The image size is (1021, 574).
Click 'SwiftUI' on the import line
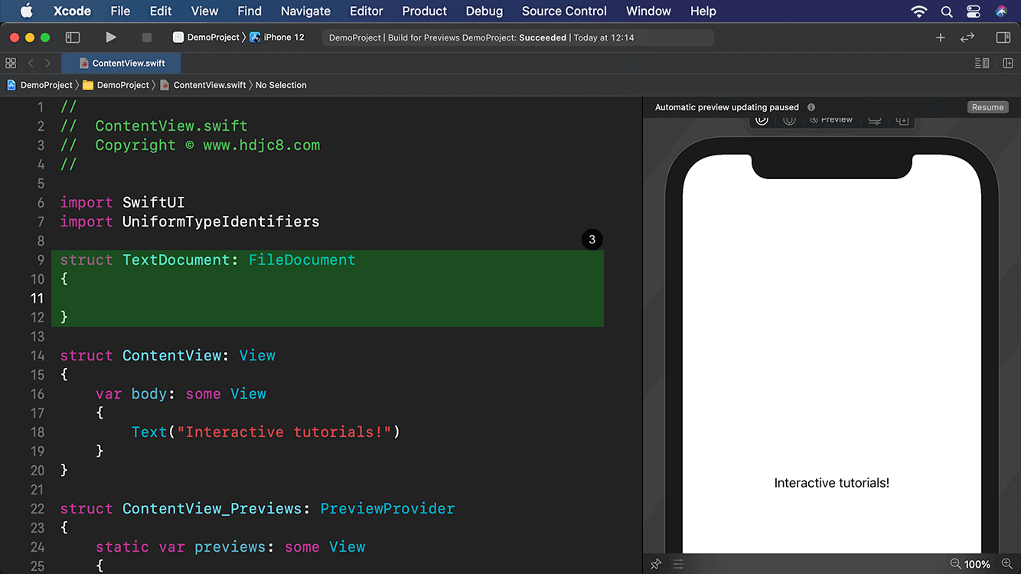point(154,202)
